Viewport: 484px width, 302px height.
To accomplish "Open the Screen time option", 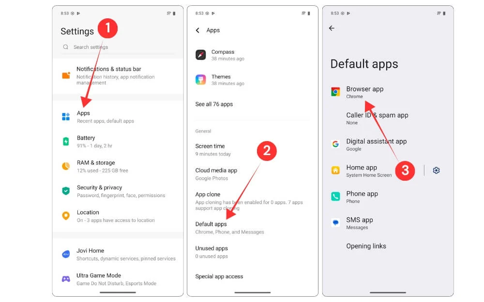I will 253,150.
